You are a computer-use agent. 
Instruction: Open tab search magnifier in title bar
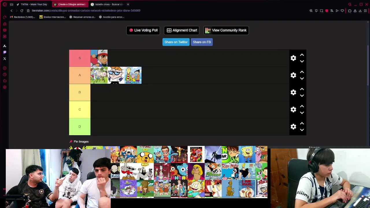pos(350,4)
